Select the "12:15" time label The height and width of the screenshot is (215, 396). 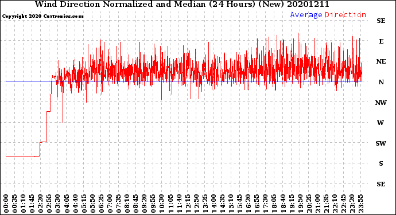188,204
